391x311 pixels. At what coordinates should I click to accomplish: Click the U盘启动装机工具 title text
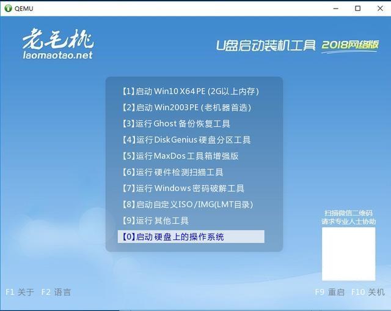click(266, 45)
